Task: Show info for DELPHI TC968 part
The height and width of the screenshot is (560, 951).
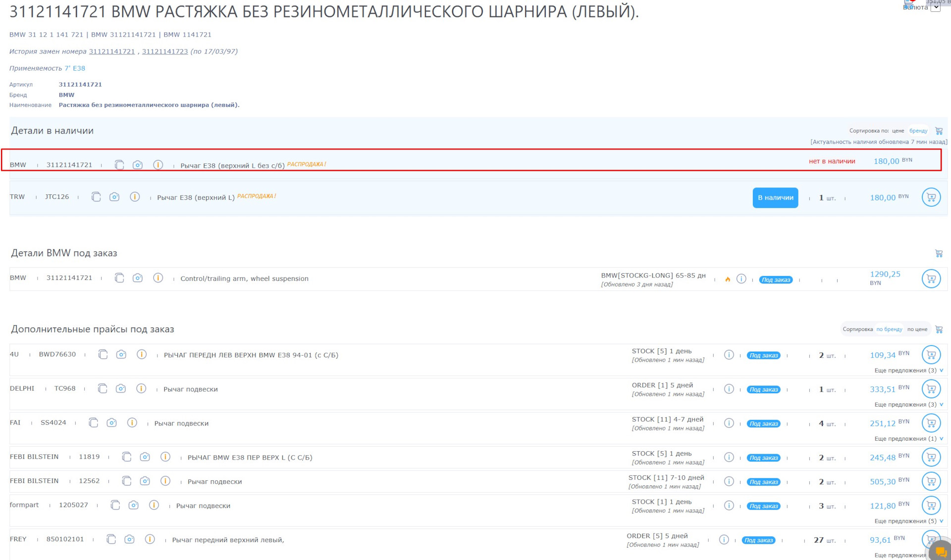Action: [141, 389]
